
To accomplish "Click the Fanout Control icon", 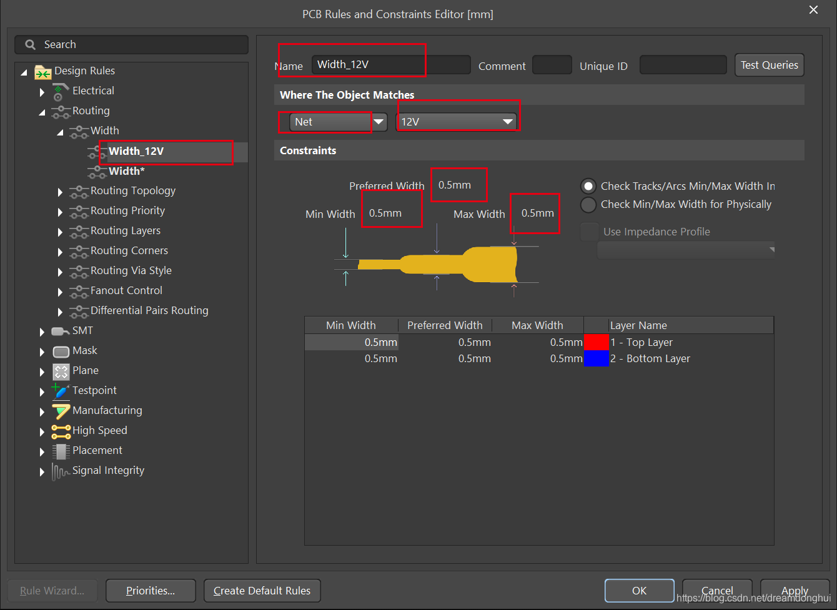I will [79, 291].
